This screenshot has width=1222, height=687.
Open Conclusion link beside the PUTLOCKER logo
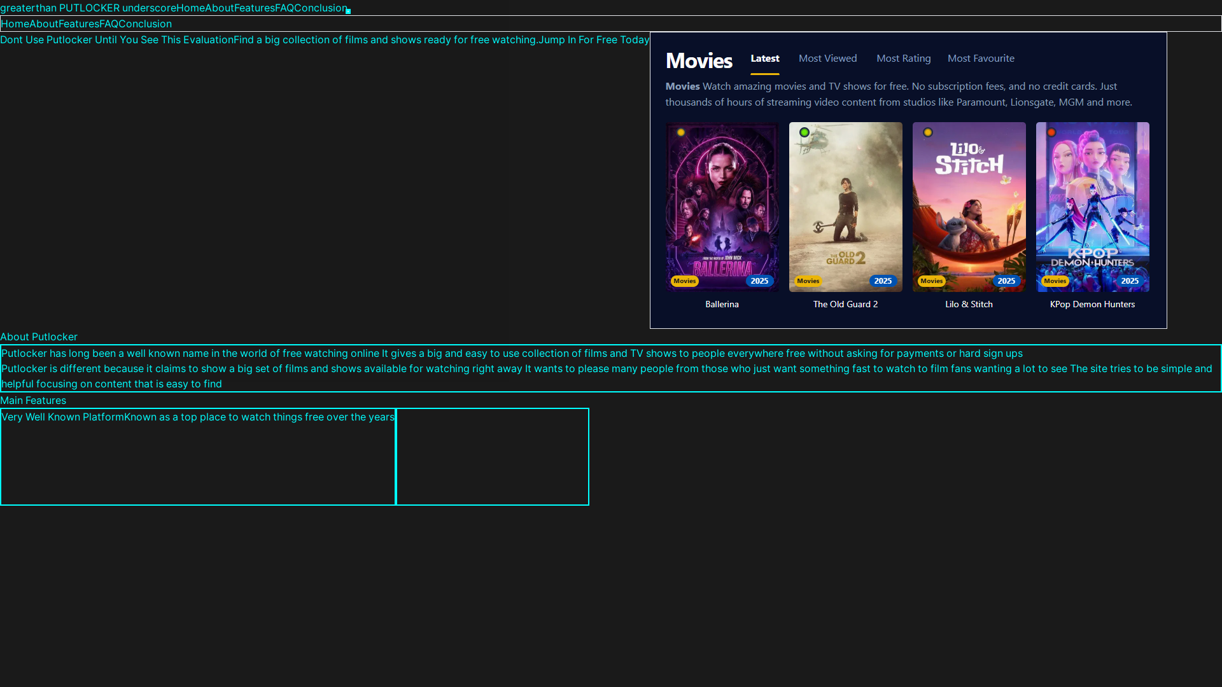pyautogui.click(x=321, y=8)
